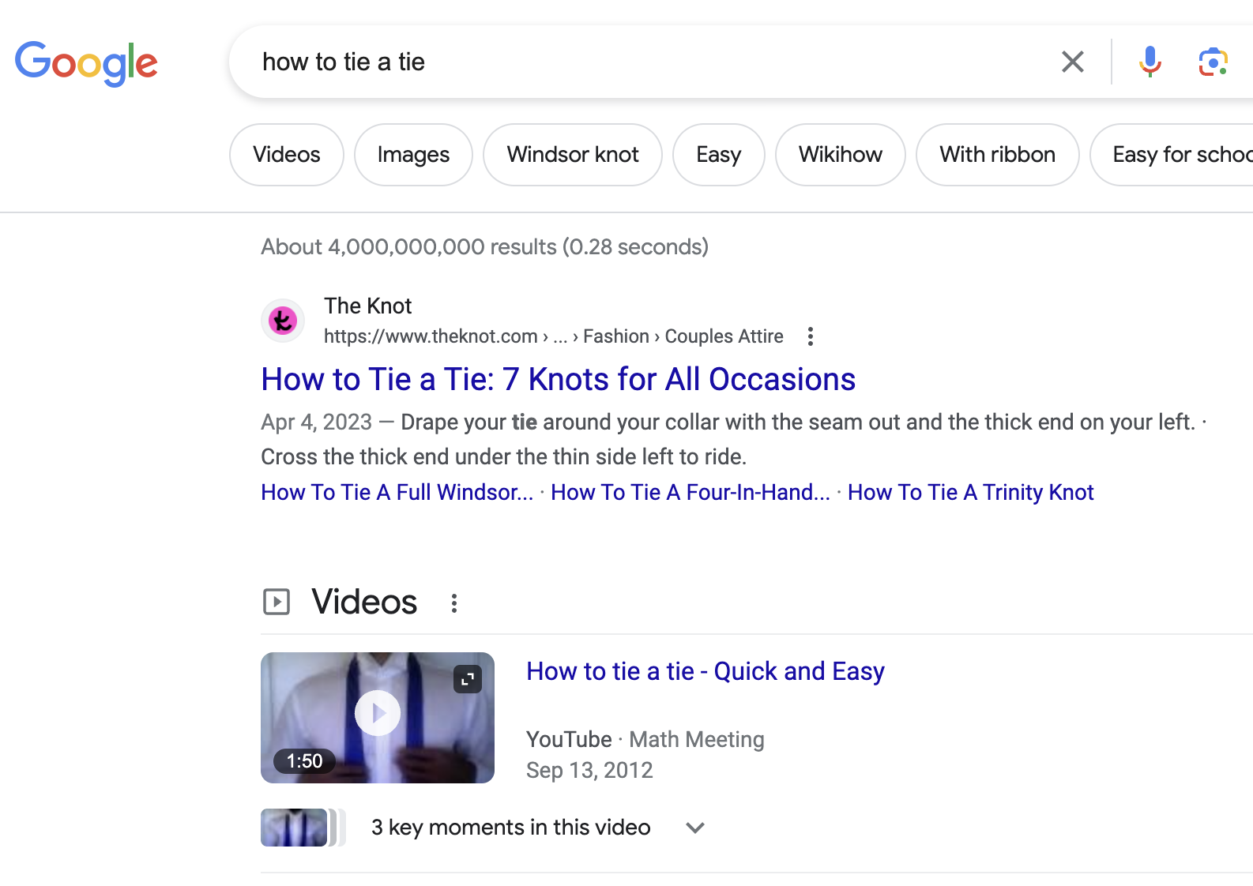Expand 3 key moments chevron

point(694,828)
